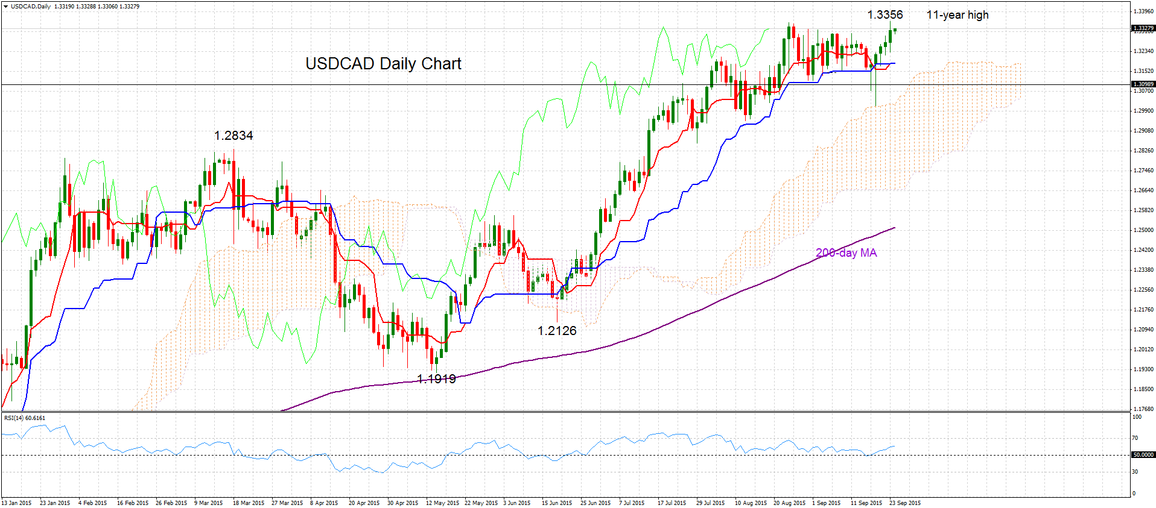Viewport: 1156px width, 508px height.
Task: Click the 1.2126 low price label
Action: point(557,331)
